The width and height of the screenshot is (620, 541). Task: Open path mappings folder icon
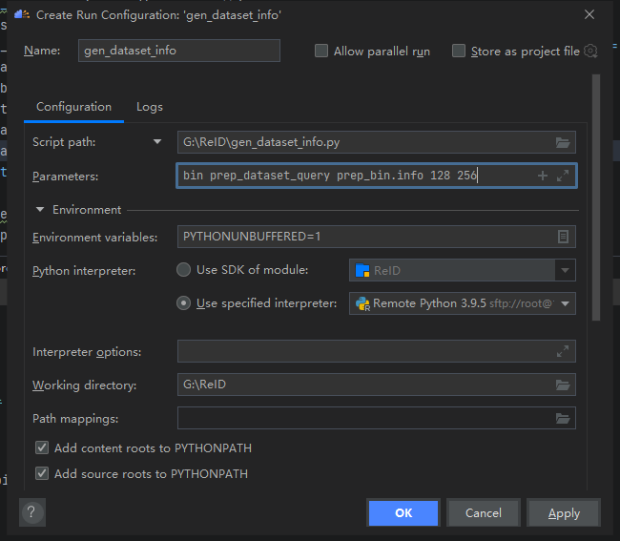coord(563,419)
